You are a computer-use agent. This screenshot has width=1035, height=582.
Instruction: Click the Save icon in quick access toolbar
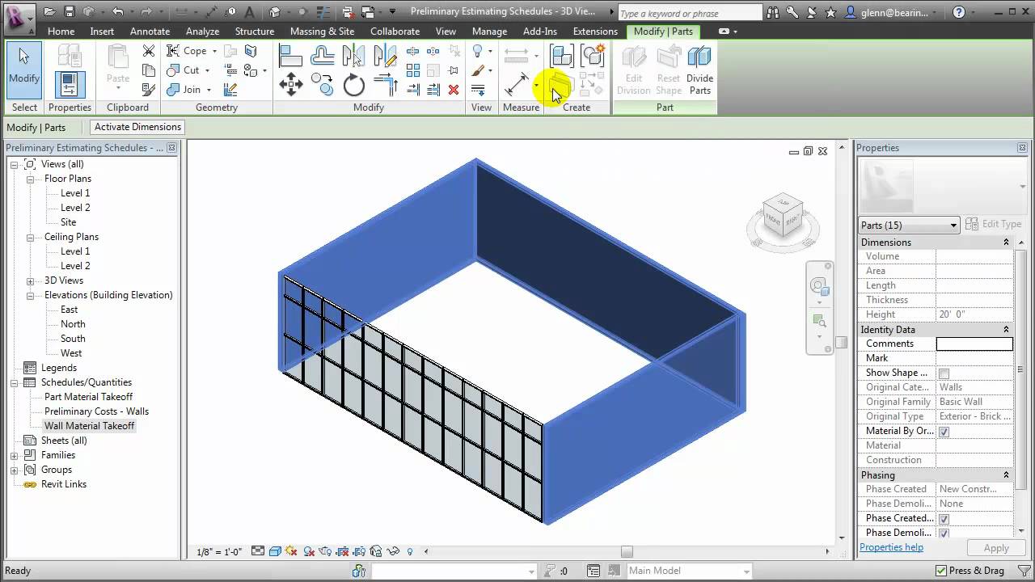coord(69,11)
